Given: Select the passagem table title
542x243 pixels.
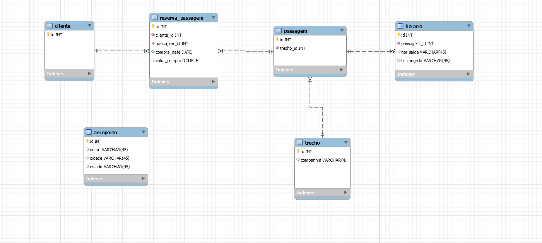Looking at the screenshot, I should (296, 31).
